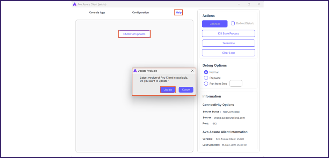Confirm with the Update button
Image resolution: width=329 pixels, height=158 pixels.
pyautogui.click(x=168, y=90)
